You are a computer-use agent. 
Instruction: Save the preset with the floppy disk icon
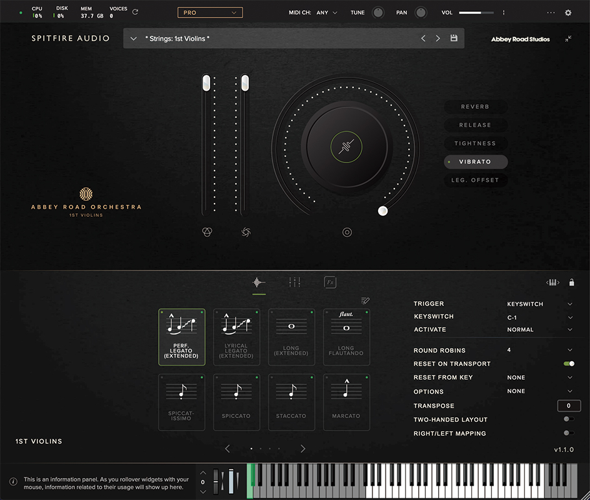click(454, 38)
